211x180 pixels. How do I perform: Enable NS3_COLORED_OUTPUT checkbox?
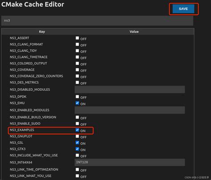pyautogui.click(x=77, y=63)
